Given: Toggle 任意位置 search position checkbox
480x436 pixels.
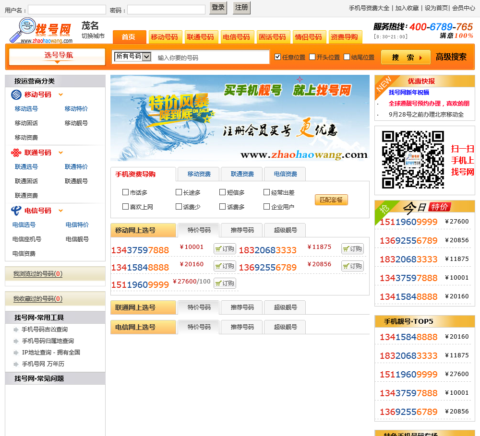Looking at the screenshot, I should tap(277, 57).
